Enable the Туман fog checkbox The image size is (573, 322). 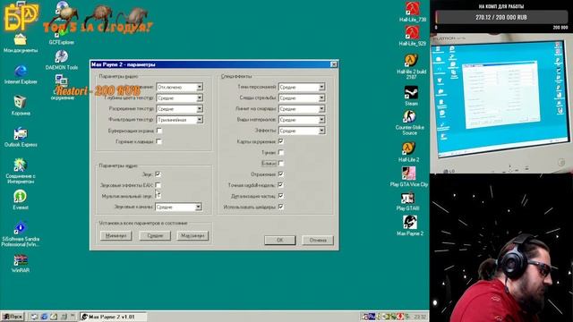coord(281,152)
